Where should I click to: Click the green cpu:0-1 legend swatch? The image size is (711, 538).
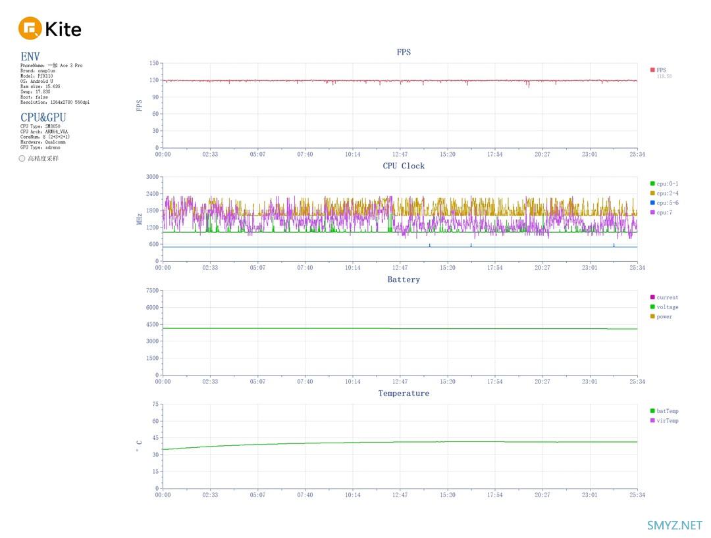coord(652,183)
